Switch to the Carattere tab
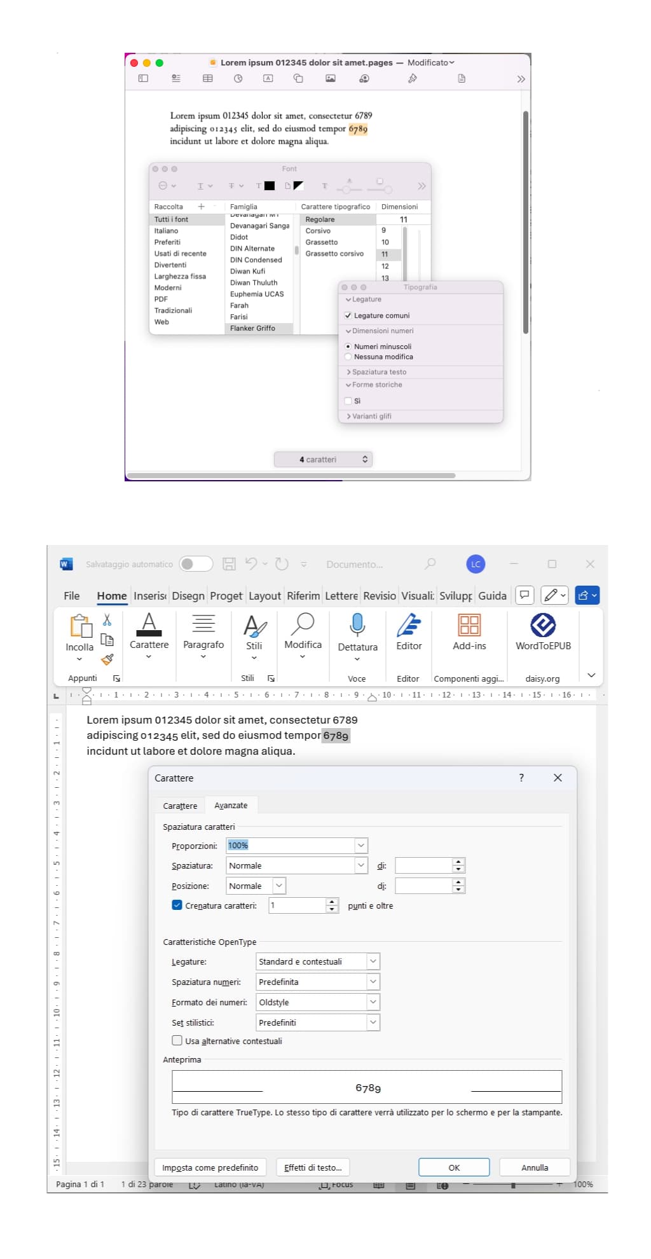This screenshot has width=651, height=1259. pyautogui.click(x=180, y=806)
